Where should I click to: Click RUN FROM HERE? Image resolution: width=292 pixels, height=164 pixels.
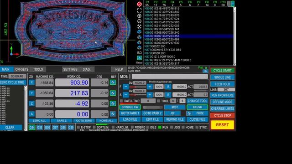(x=222, y=95)
